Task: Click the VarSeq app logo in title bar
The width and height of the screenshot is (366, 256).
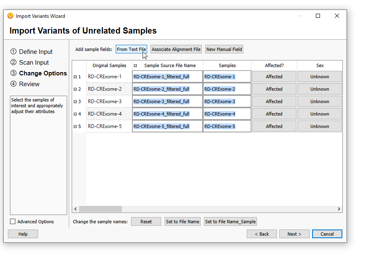Action: tap(10, 16)
